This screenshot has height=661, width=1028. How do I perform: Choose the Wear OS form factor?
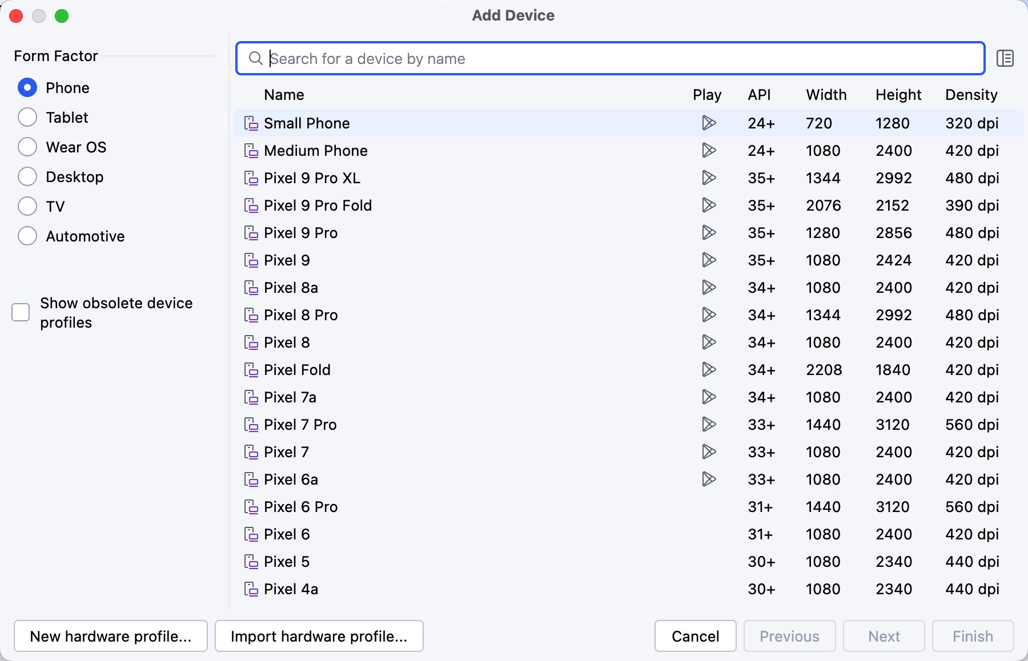[x=27, y=147]
